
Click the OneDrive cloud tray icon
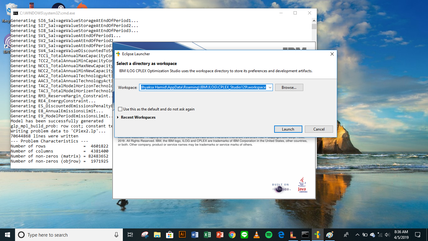373,235
